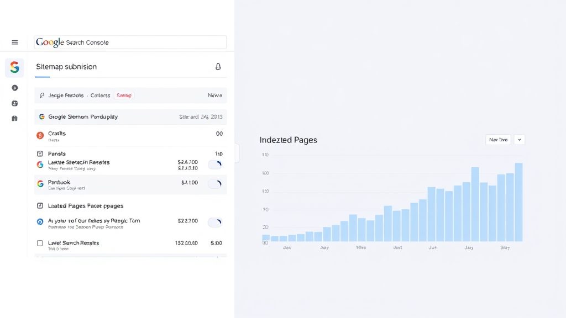This screenshot has width=566, height=318.
Task: Open the hamburger navigation menu
Action: click(x=15, y=42)
